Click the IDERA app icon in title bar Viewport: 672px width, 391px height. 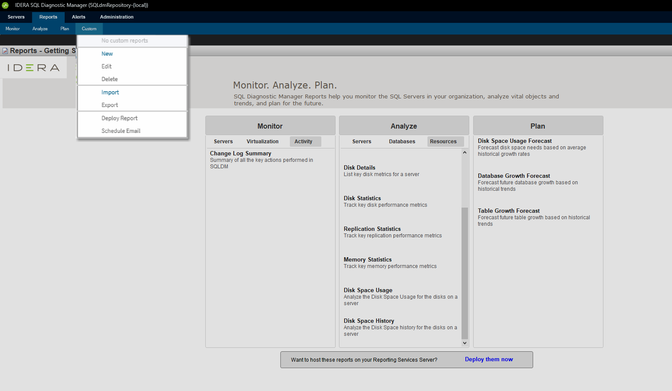(x=5, y=5)
